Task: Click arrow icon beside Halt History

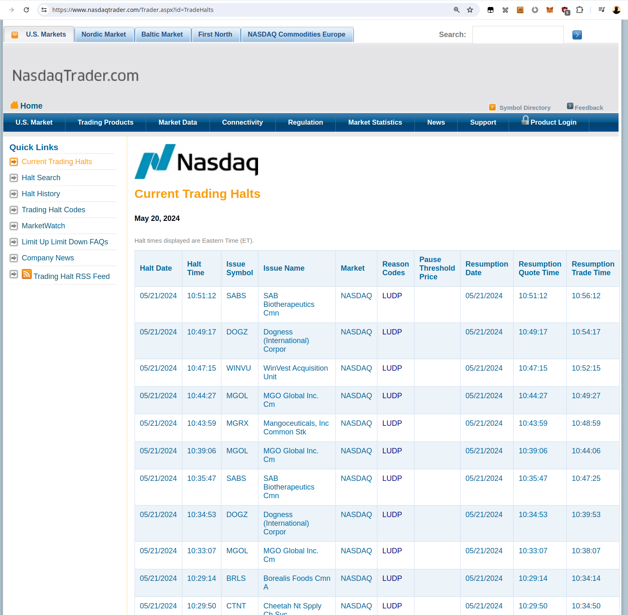Action: click(x=14, y=194)
